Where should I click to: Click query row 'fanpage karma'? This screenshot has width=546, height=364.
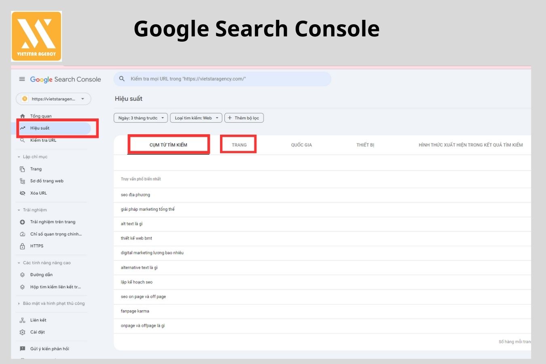[322, 311]
